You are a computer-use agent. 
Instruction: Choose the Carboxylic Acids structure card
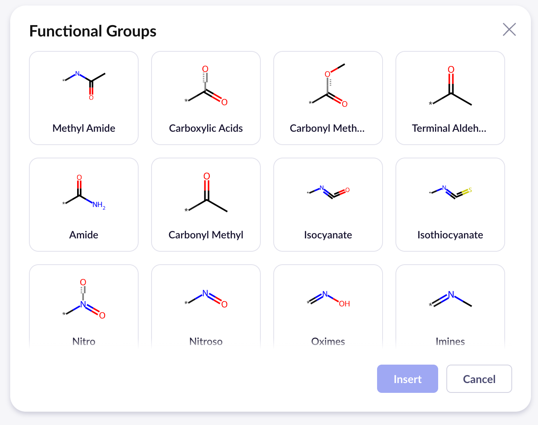pos(206,98)
